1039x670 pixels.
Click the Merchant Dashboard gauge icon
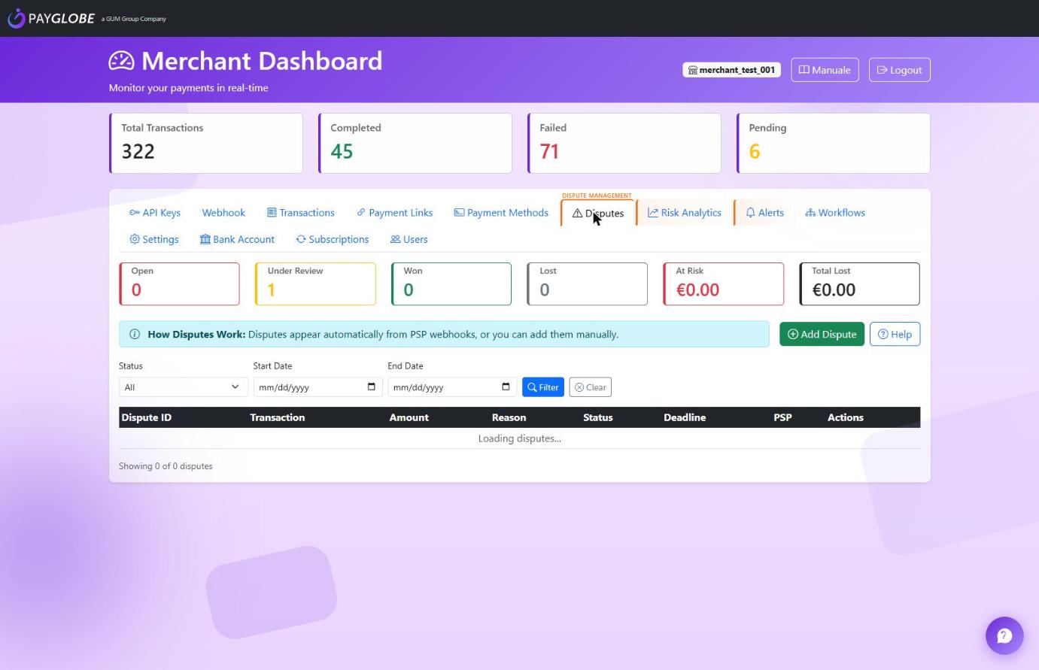[x=121, y=61]
